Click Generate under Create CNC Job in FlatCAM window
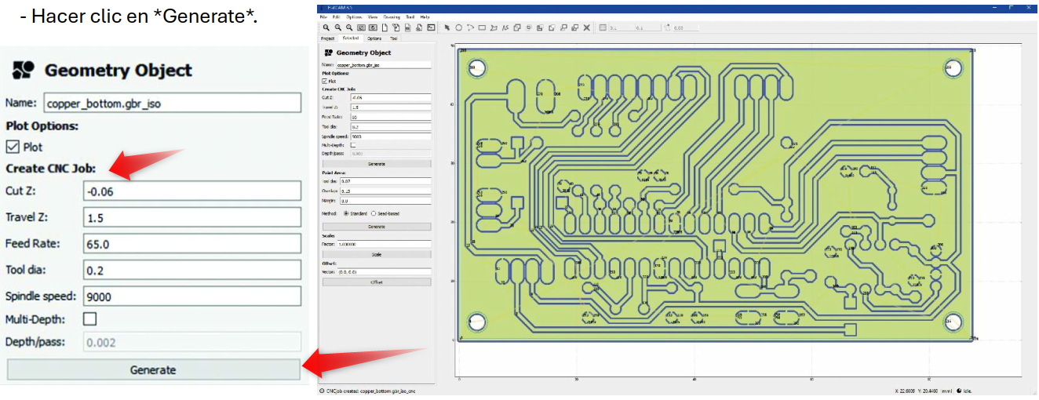Screen dimensions: 1039x400 point(377,164)
